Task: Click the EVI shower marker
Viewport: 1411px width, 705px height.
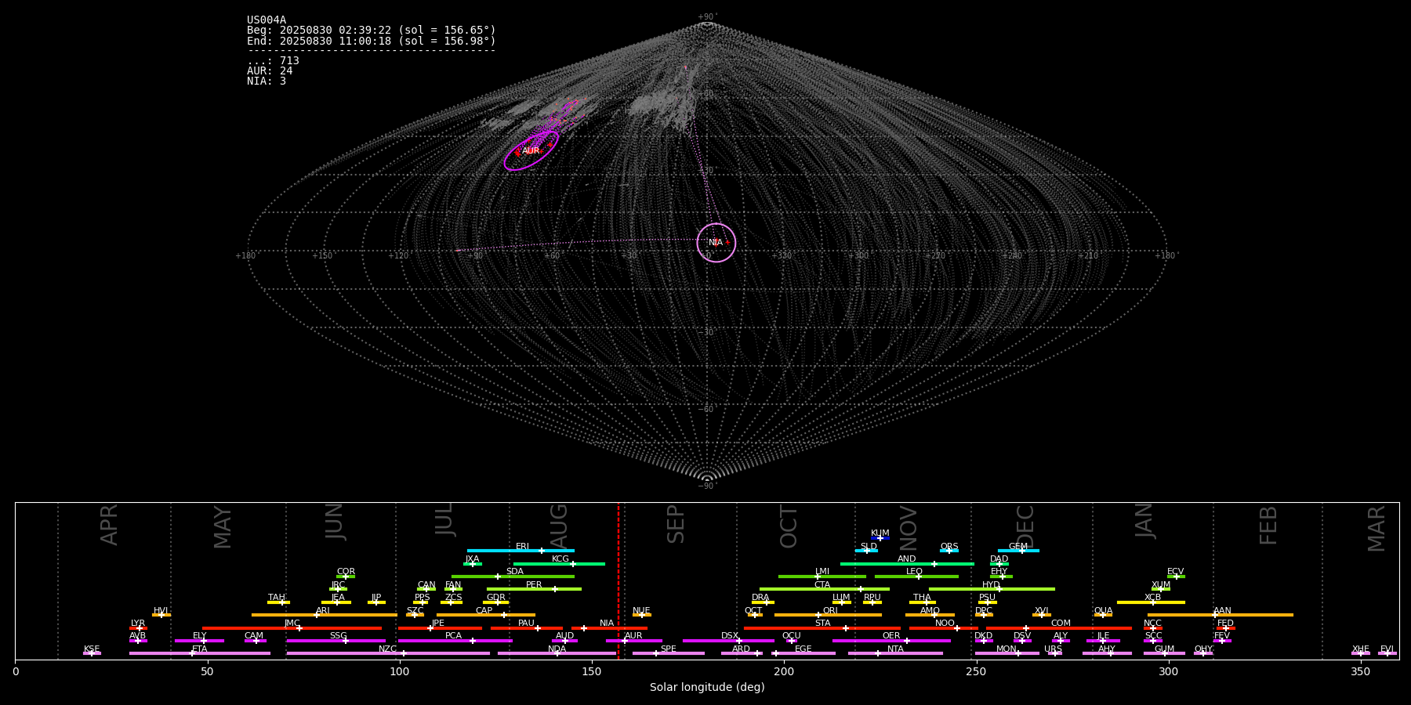Action: click(1387, 653)
